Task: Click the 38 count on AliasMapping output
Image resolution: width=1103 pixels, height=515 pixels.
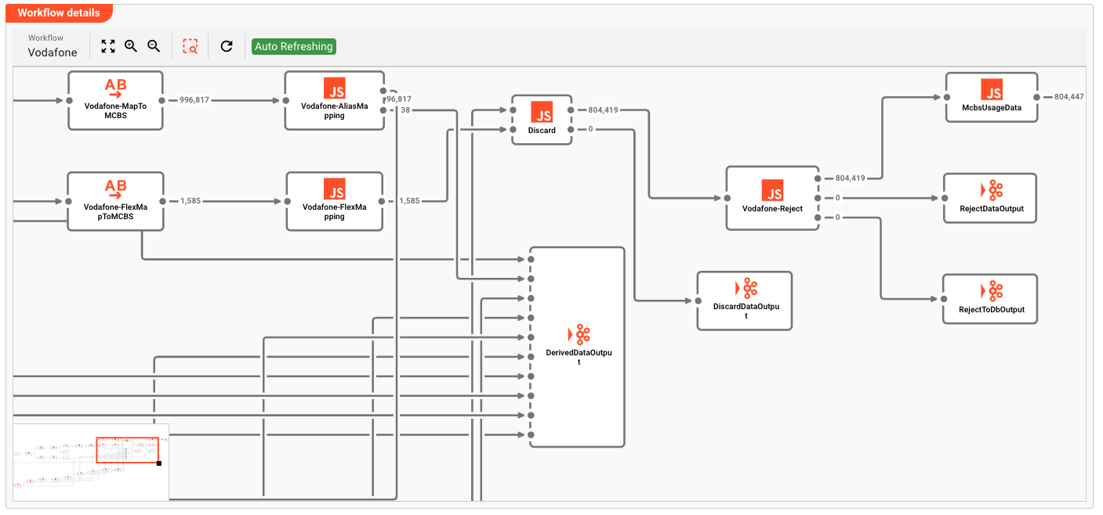Action: click(405, 110)
